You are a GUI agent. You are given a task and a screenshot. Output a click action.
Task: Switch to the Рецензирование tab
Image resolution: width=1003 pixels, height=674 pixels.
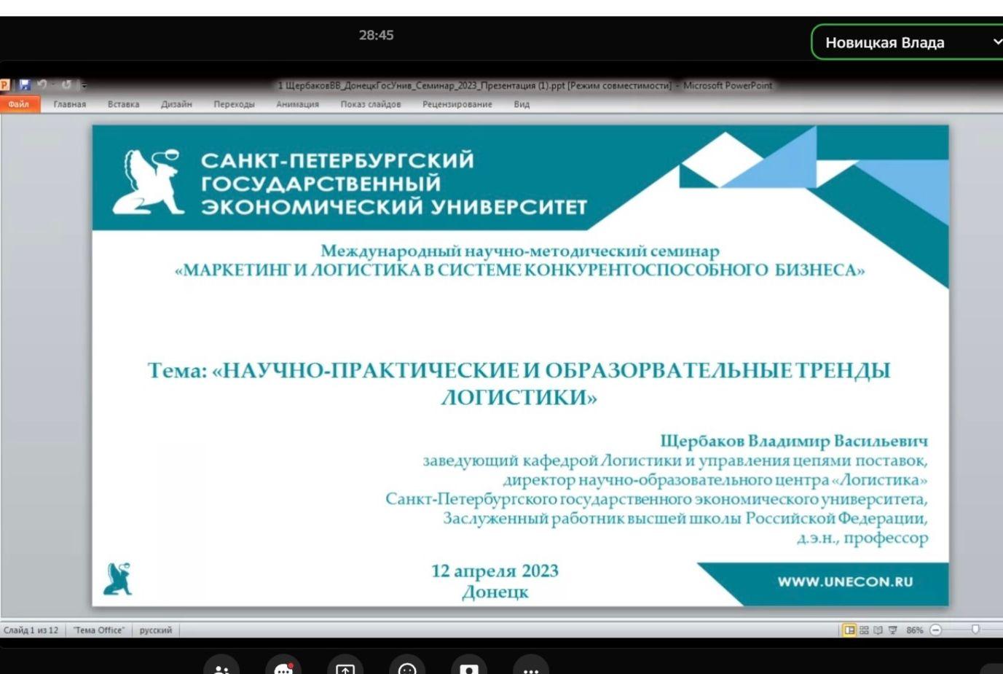click(457, 104)
